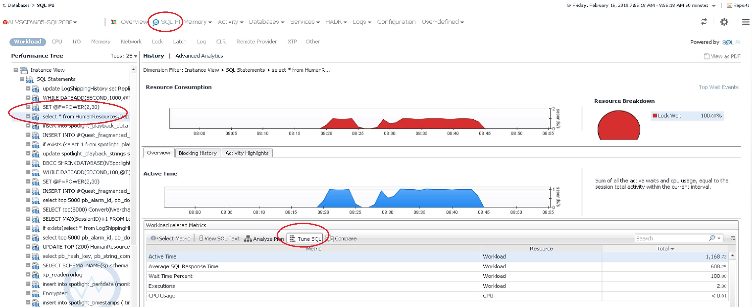The height and width of the screenshot is (307, 752).
Task: Open the Top Wait Events link
Action: 718,87
